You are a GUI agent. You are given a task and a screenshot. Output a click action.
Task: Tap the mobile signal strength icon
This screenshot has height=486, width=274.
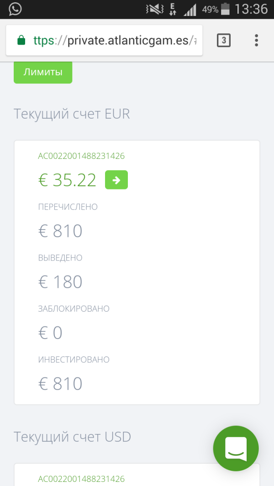(x=190, y=10)
